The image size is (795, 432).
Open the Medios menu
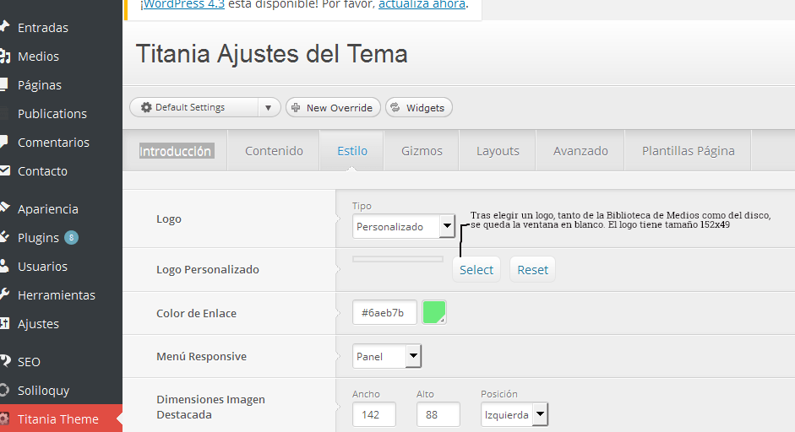[38, 57]
